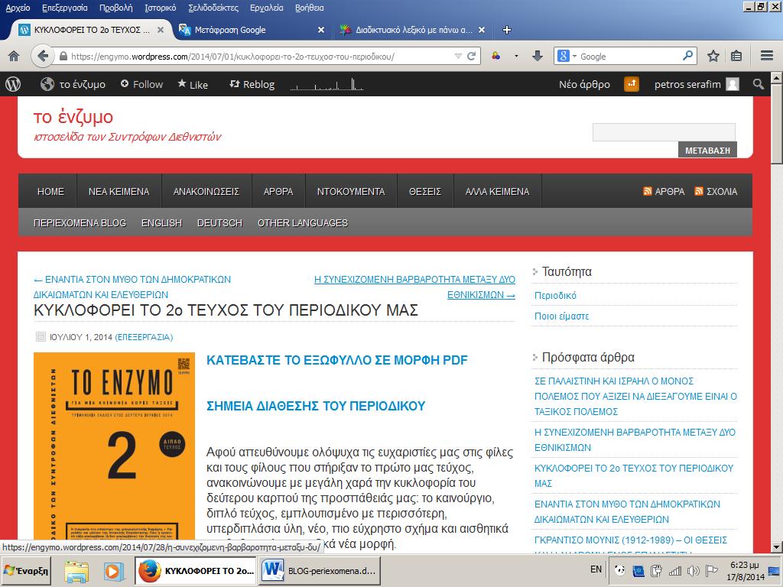Open the orange notifications icon
The height and width of the screenshot is (587, 783).
coord(632,84)
